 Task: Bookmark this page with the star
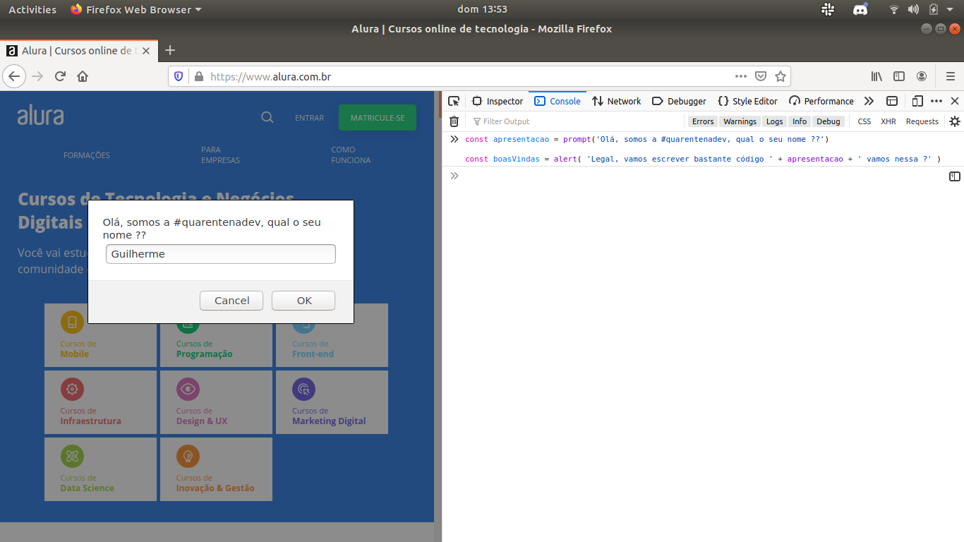(781, 76)
